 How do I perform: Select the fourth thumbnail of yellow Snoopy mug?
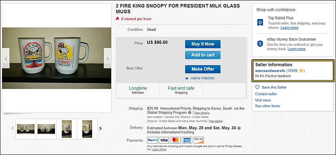point(87,129)
